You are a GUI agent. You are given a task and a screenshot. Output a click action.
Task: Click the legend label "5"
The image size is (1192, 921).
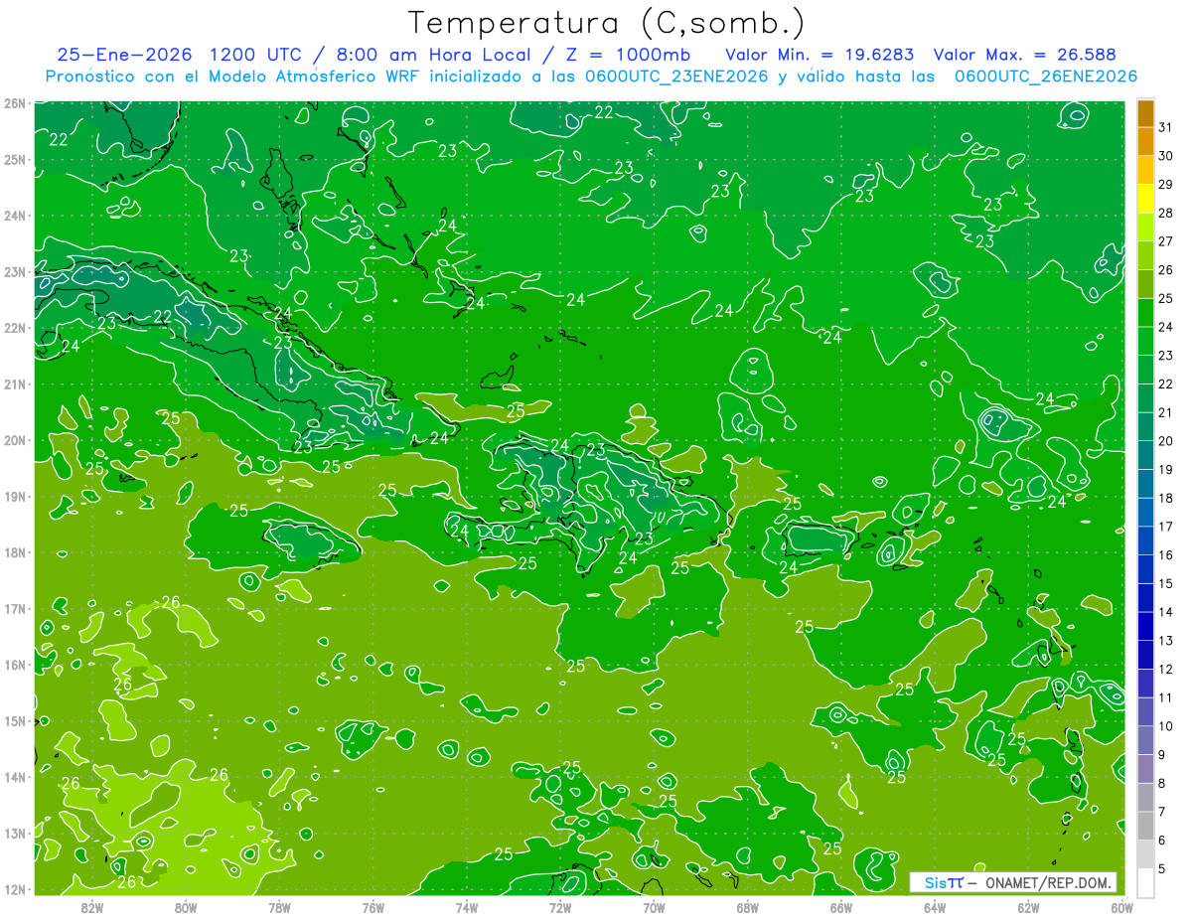(x=1162, y=868)
